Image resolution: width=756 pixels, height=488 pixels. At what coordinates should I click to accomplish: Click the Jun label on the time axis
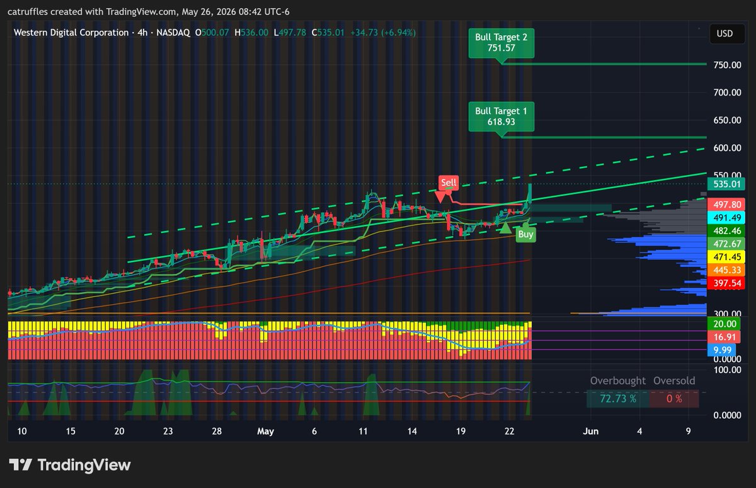[590, 431]
